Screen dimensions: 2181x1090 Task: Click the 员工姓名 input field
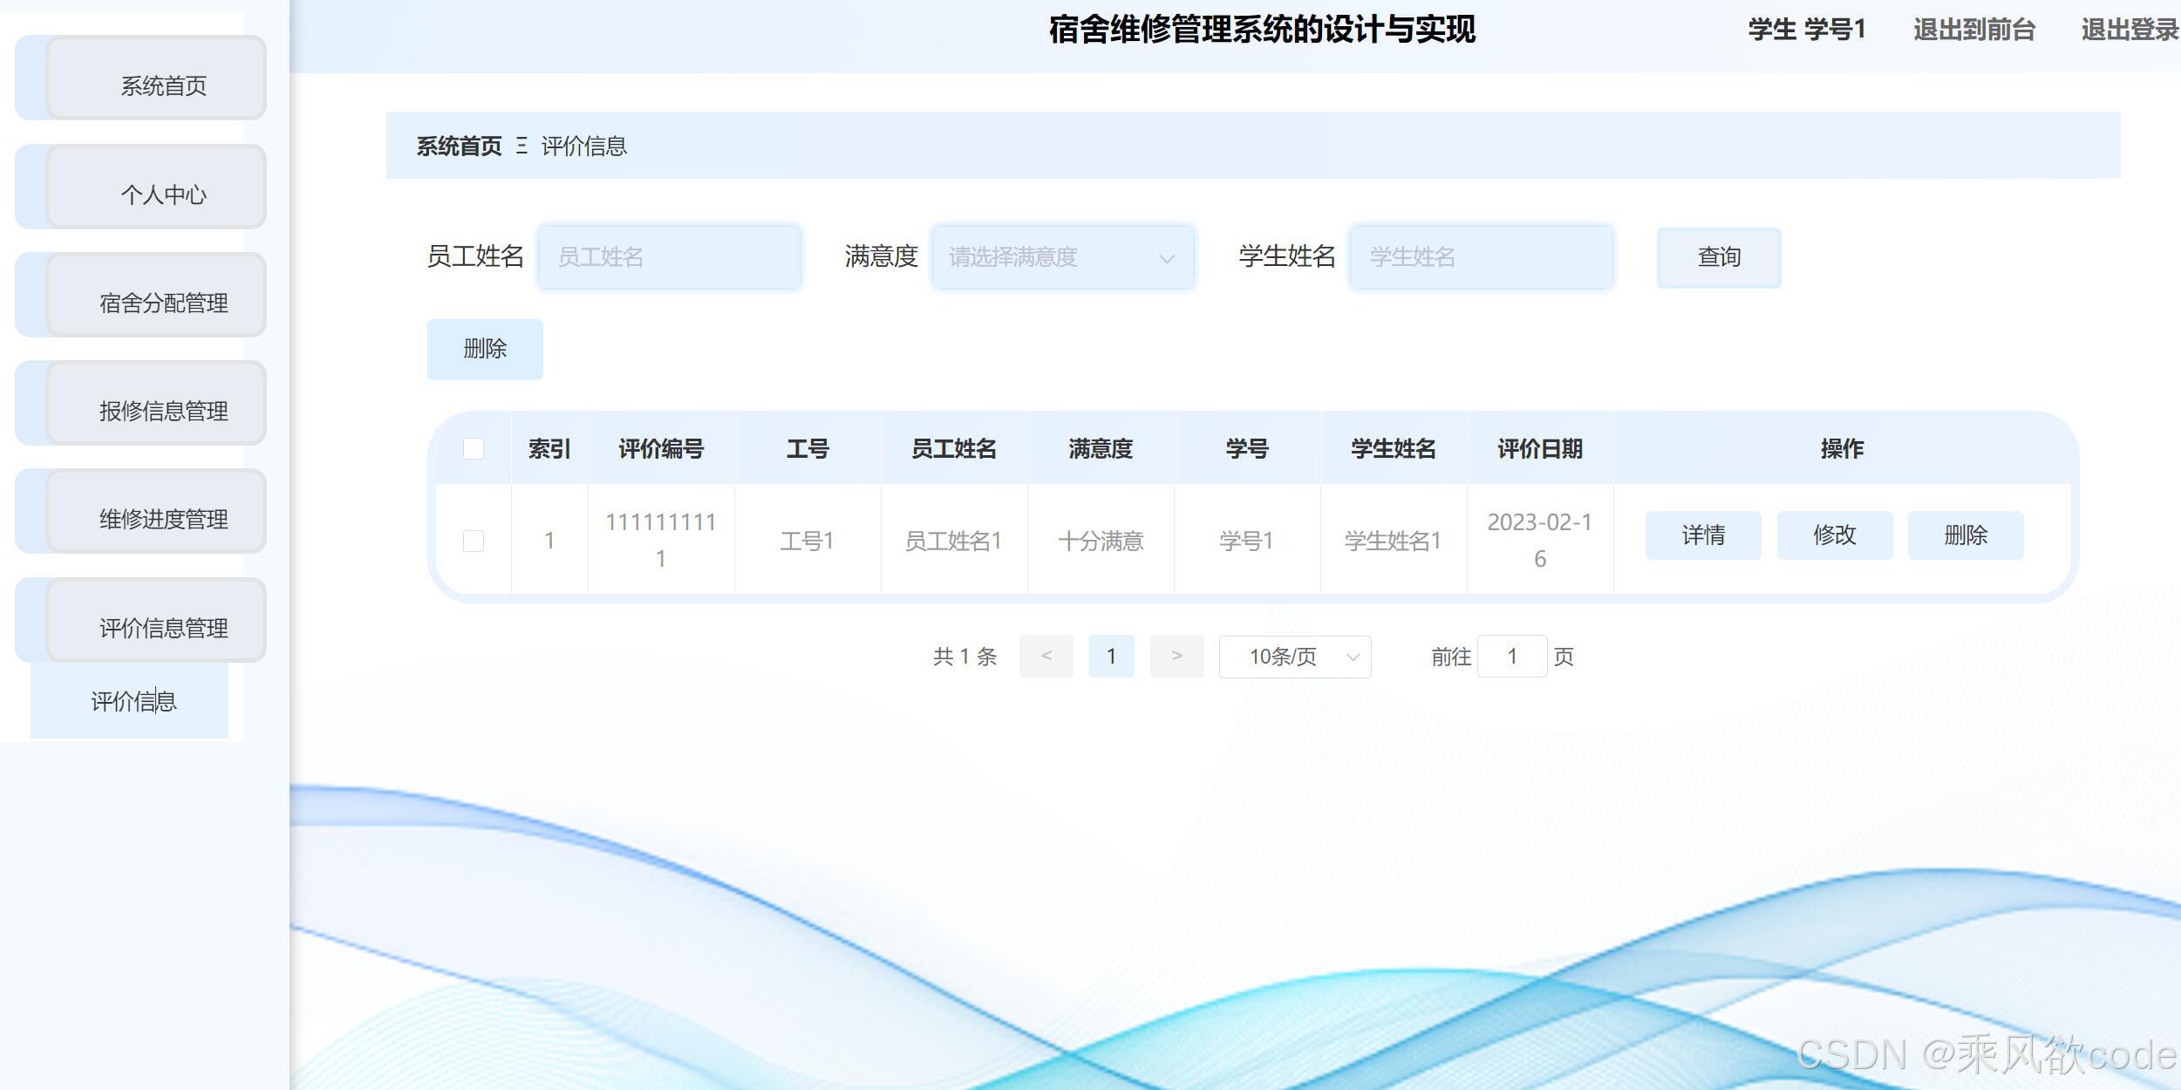670,257
